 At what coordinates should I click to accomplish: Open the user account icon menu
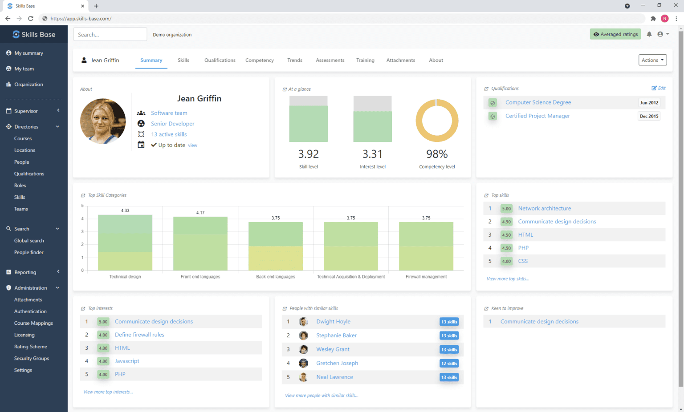tap(661, 34)
